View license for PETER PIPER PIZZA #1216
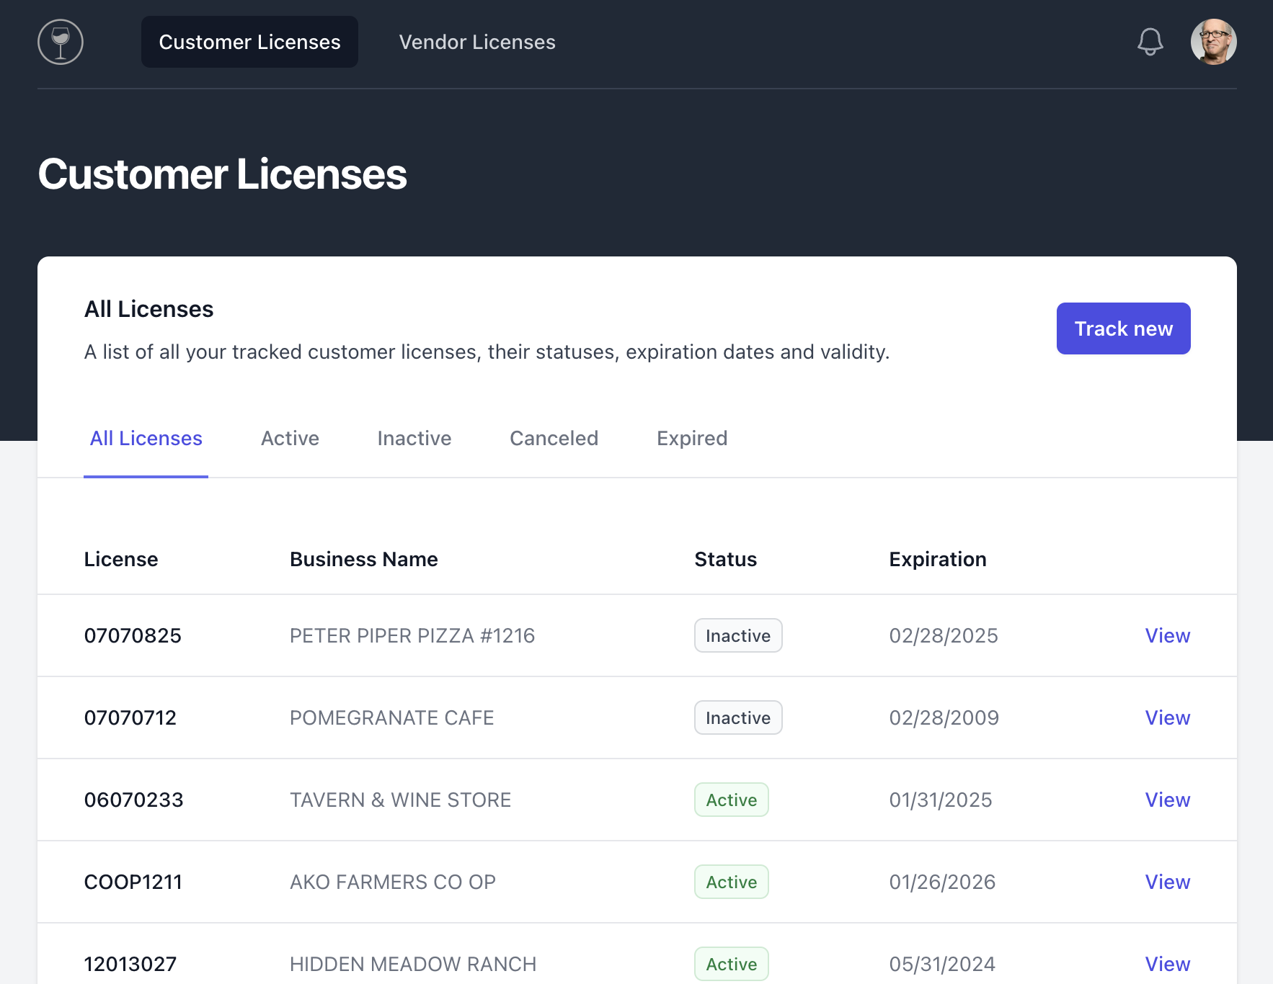Screen dimensions: 1273x984 click(1167, 635)
